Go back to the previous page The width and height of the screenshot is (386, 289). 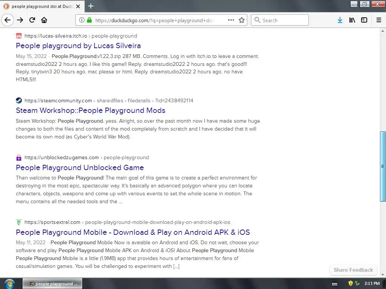[8, 20]
